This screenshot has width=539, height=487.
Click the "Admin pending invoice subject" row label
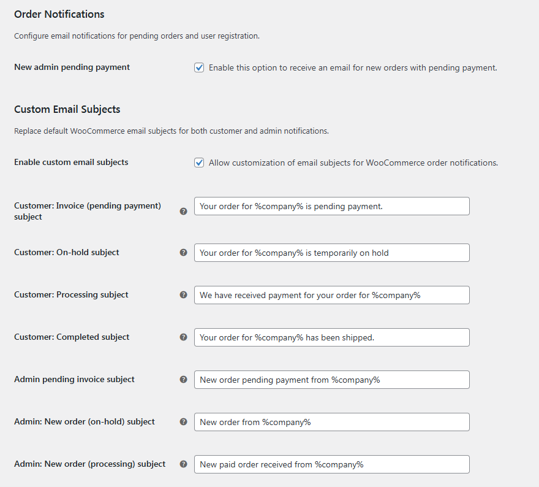[74, 380]
